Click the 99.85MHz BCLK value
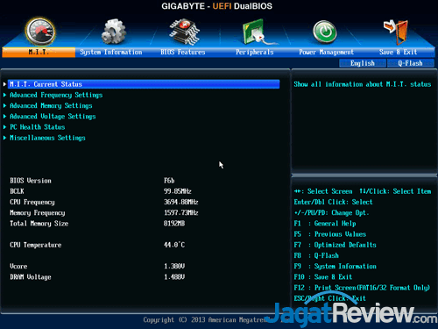The width and height of the screenshot is (438, 329). coord(178,191)
